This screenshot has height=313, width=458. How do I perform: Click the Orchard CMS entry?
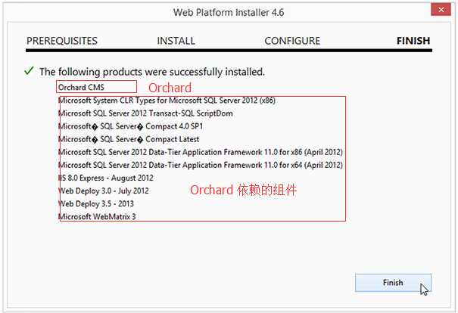tap(81, 87)
